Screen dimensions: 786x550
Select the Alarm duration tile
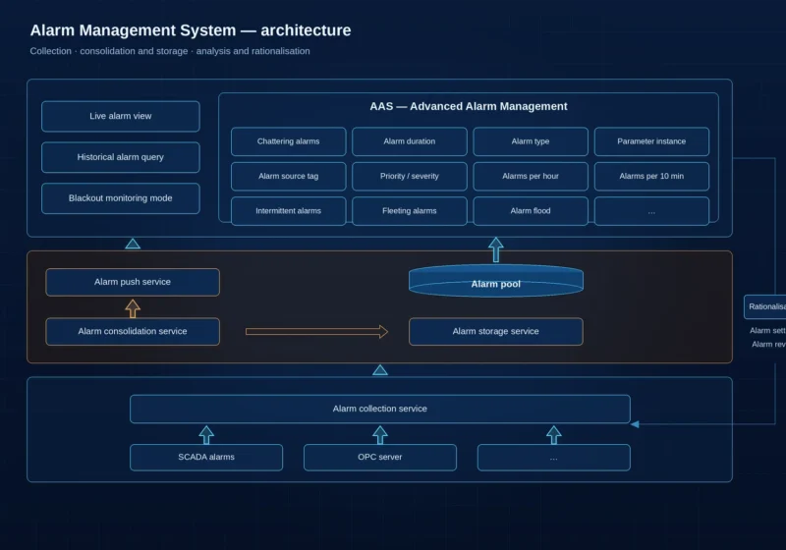[x=410, y=141]
